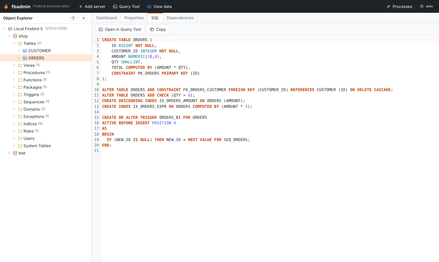
Task: Click the CREATE TABLE ORDERS line in editor
Action: (270, 40)
